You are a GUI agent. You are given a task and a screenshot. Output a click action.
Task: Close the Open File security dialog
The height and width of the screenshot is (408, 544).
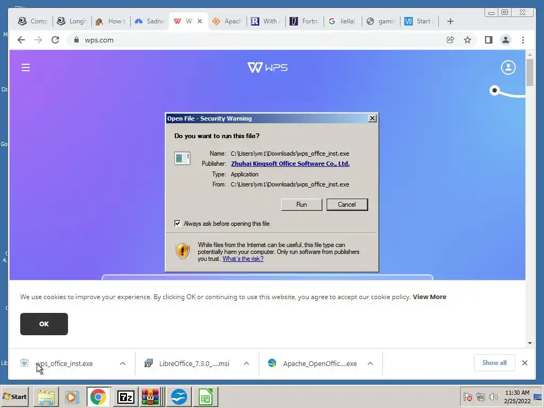click(x=372, y=118)
